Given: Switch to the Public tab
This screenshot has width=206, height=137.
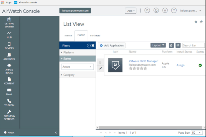Looking at the screenshot, I should pyautogui.click(x=81, y=35).
